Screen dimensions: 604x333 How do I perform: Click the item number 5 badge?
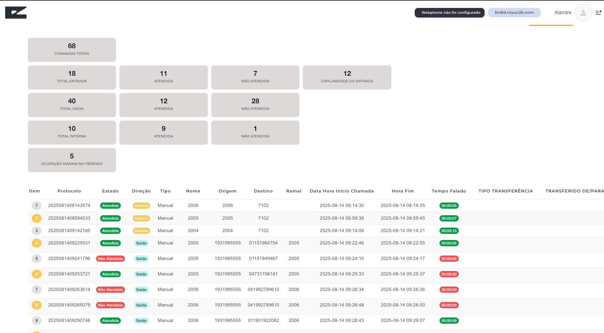[x=36, y=259]
